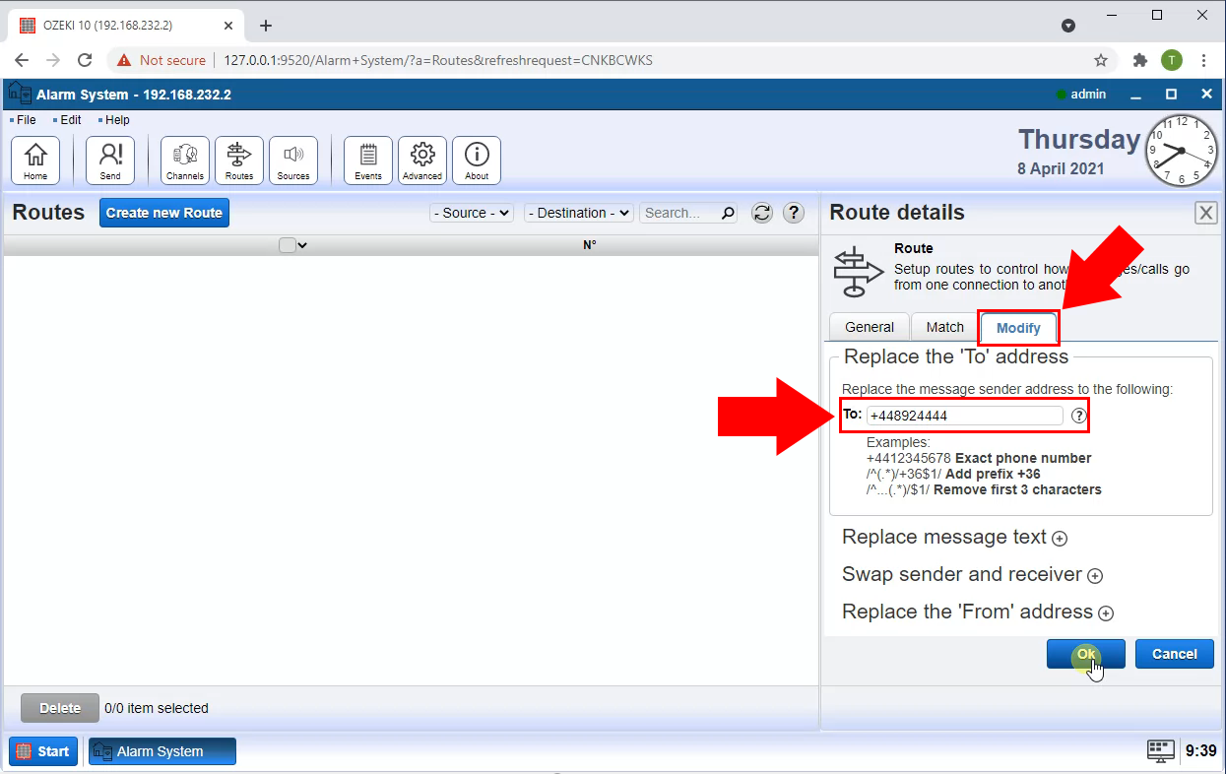Image resolution: width=1226 pixels, height=774 pixels.
Task: Open the Advanced settings gear icon
Action: click(x=422, y=160)
